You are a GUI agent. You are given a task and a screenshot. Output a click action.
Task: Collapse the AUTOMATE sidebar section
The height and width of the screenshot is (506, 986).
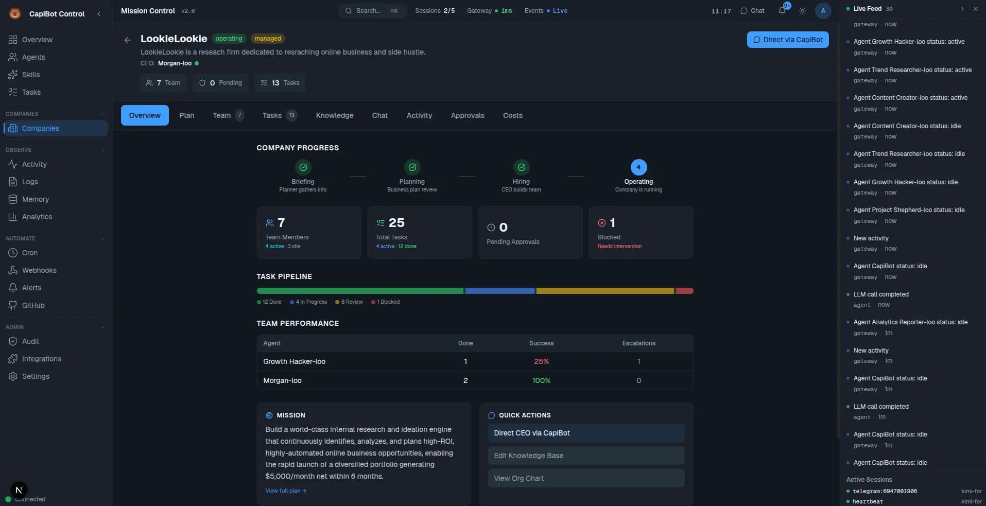tap(102, 238)
